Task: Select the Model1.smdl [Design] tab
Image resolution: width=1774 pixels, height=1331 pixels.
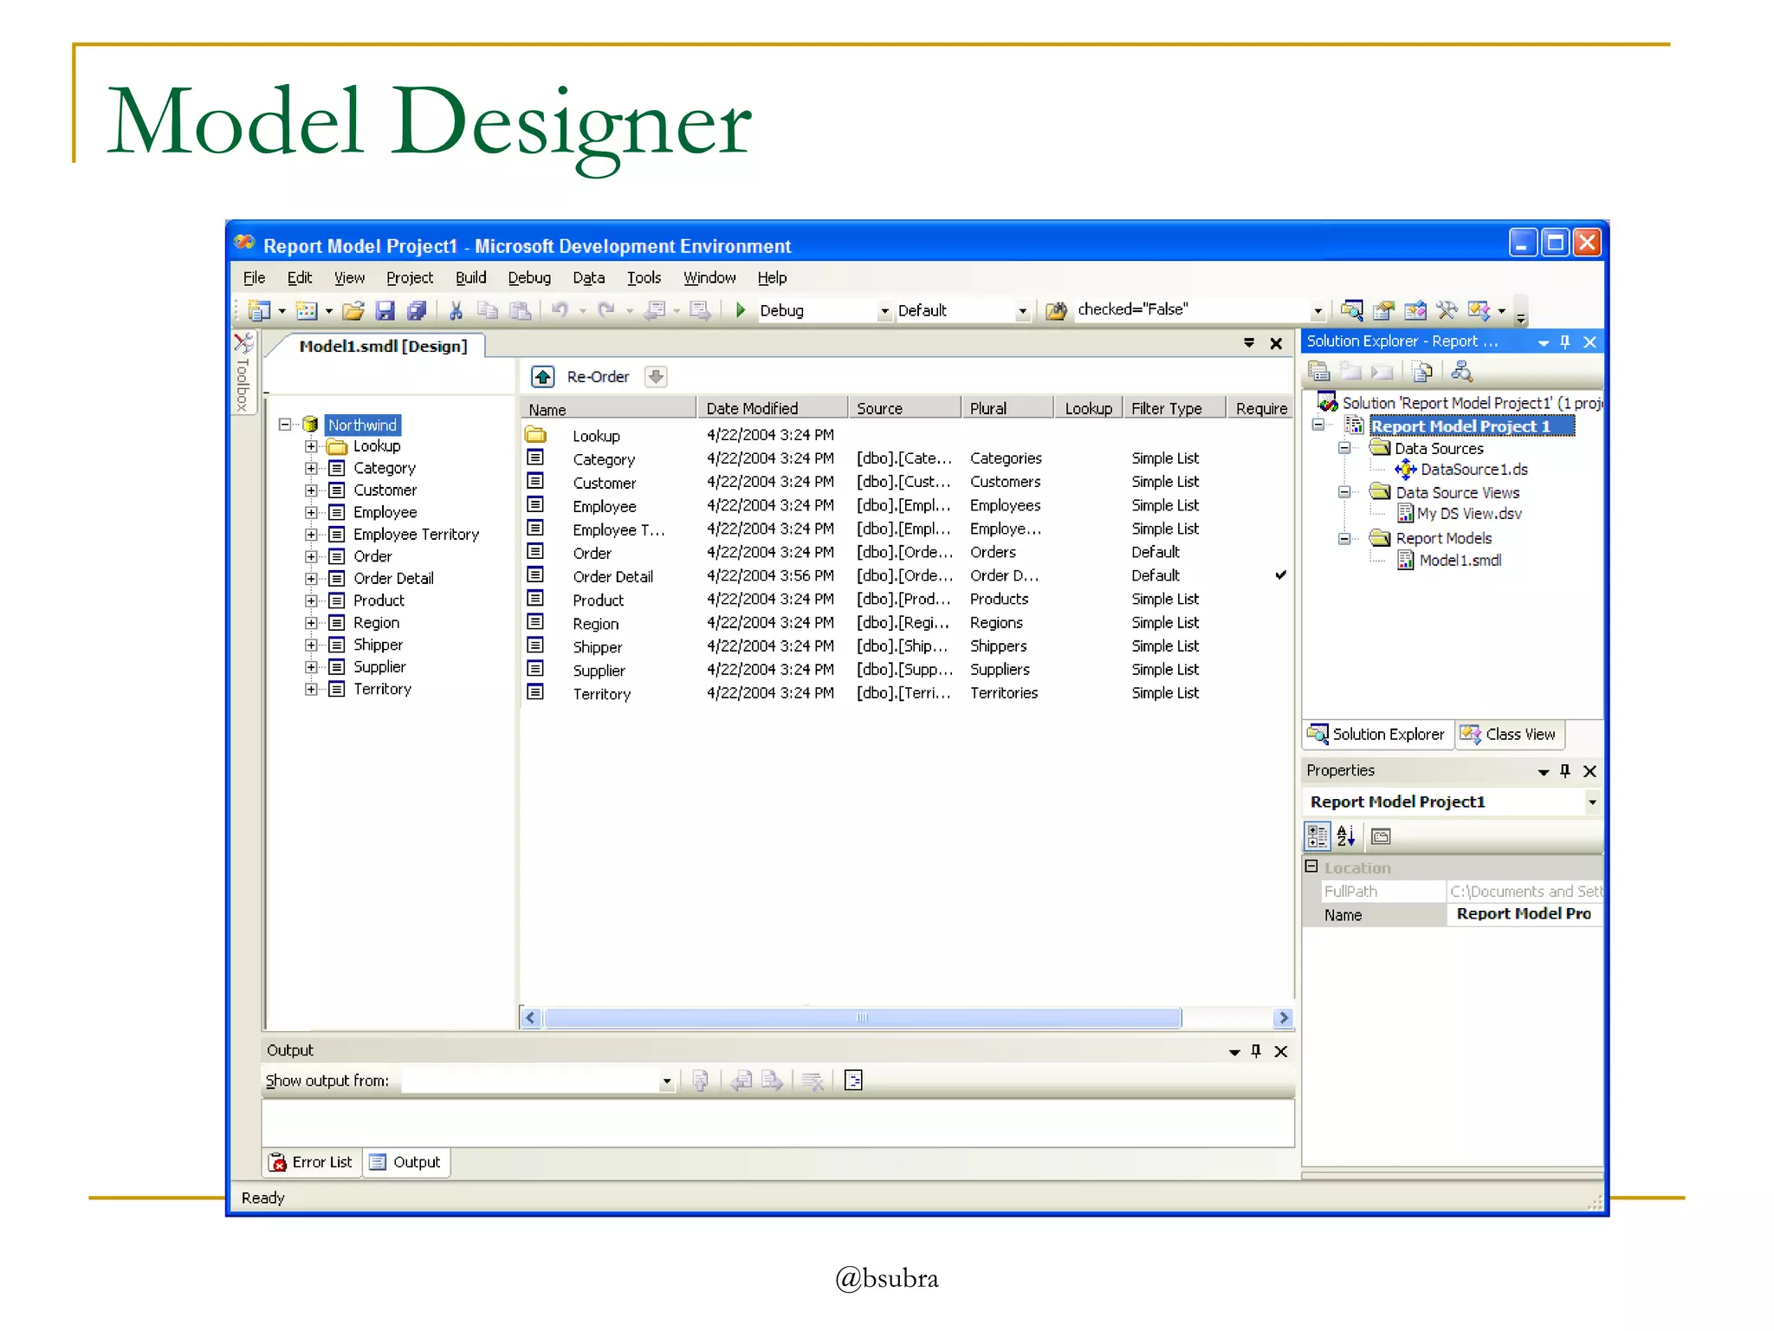Action: coord(382,346)
